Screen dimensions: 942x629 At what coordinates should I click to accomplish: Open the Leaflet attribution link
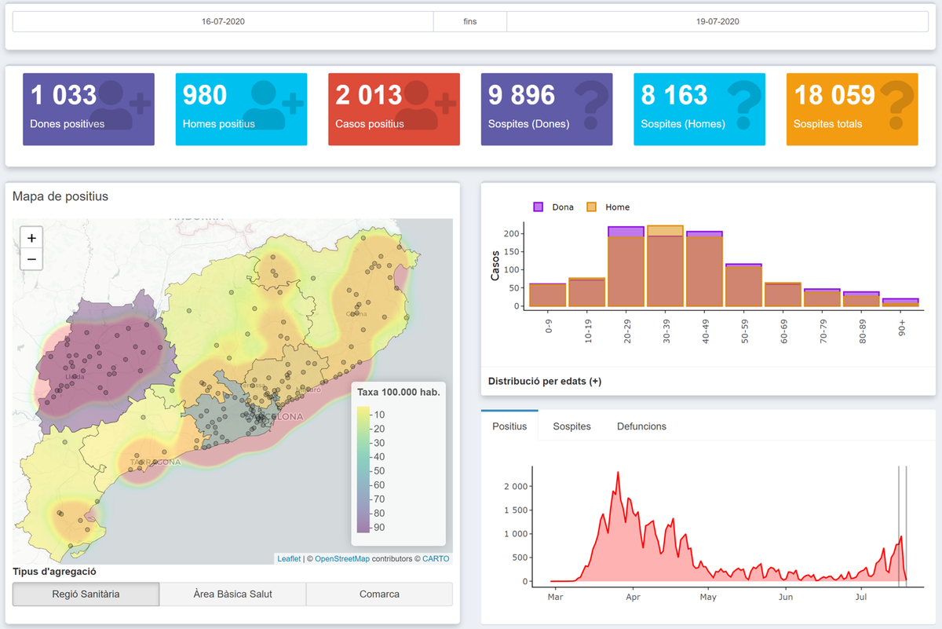(x=288, y=559)
